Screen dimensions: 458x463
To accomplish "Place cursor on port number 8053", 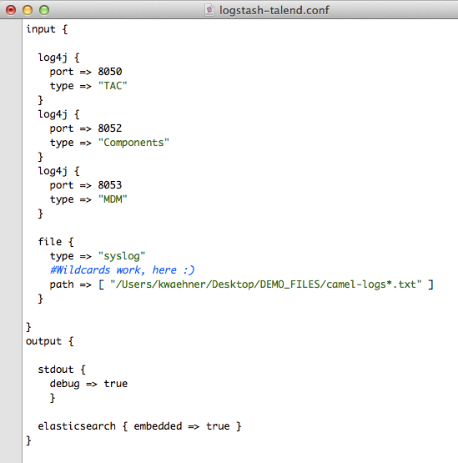I will pos(110,185).
